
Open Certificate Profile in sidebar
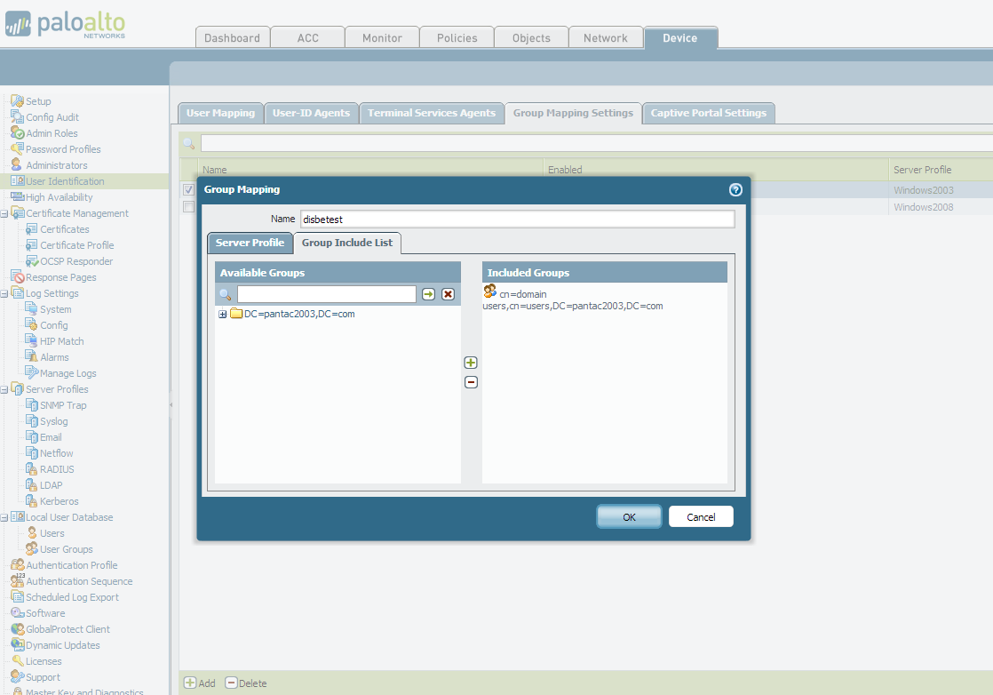click(x=76, y=245)
